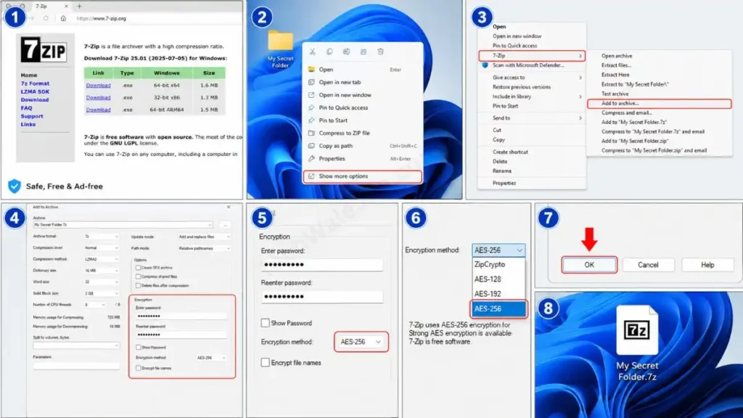
Task: Click the pin icon beside Pin to Start in the Windows 11 menu
Action: pyautogui.click(x=311, y=120)
